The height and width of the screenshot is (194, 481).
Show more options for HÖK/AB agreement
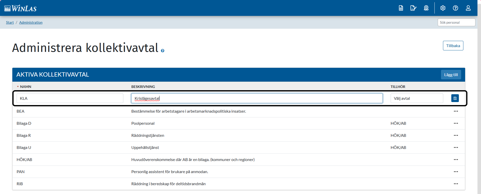456,159
